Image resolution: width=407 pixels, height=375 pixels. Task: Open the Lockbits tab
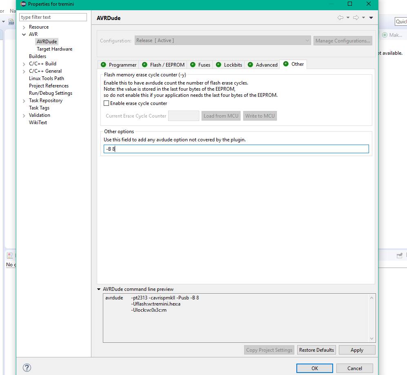[229, 65]
